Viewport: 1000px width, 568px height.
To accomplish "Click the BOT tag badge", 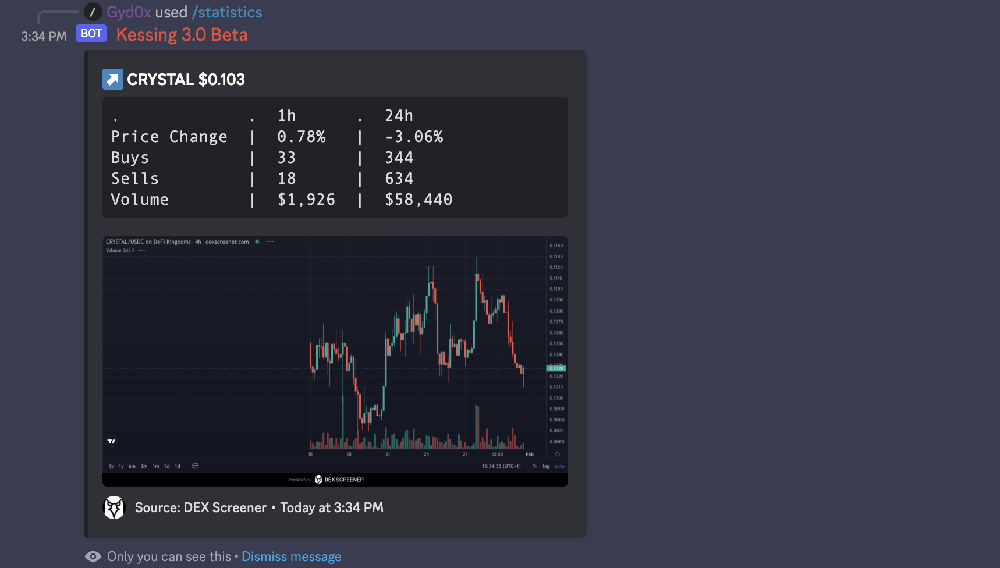I will 91,34.
